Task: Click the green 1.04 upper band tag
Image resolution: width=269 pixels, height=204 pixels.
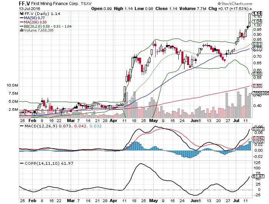Action: click(257, 21)
